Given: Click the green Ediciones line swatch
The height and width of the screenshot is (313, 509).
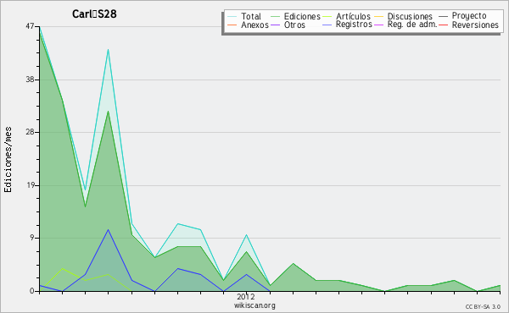Looking at the screenshot, I should [275, 16].
